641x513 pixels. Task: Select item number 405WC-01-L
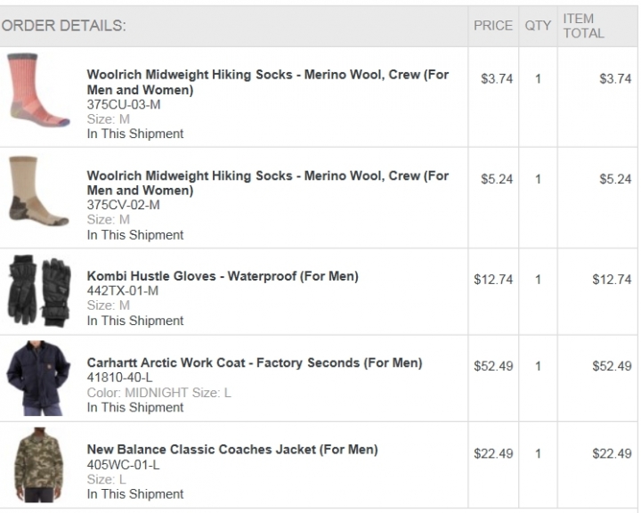click(x=123, y=465)
